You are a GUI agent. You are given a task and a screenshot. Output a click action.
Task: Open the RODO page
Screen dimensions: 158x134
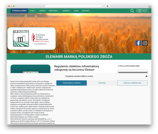click(76, 11)
